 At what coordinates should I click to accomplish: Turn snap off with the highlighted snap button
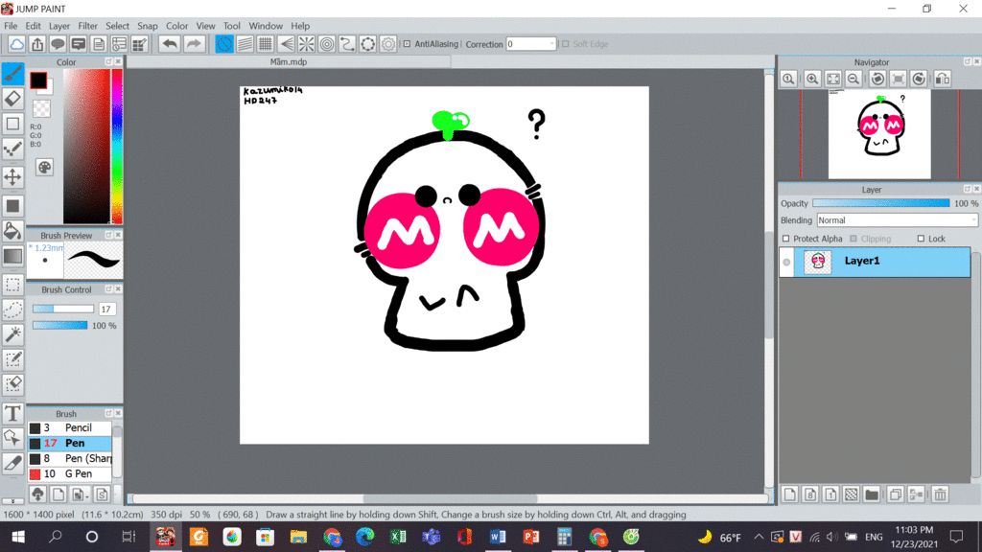(224, 44)
